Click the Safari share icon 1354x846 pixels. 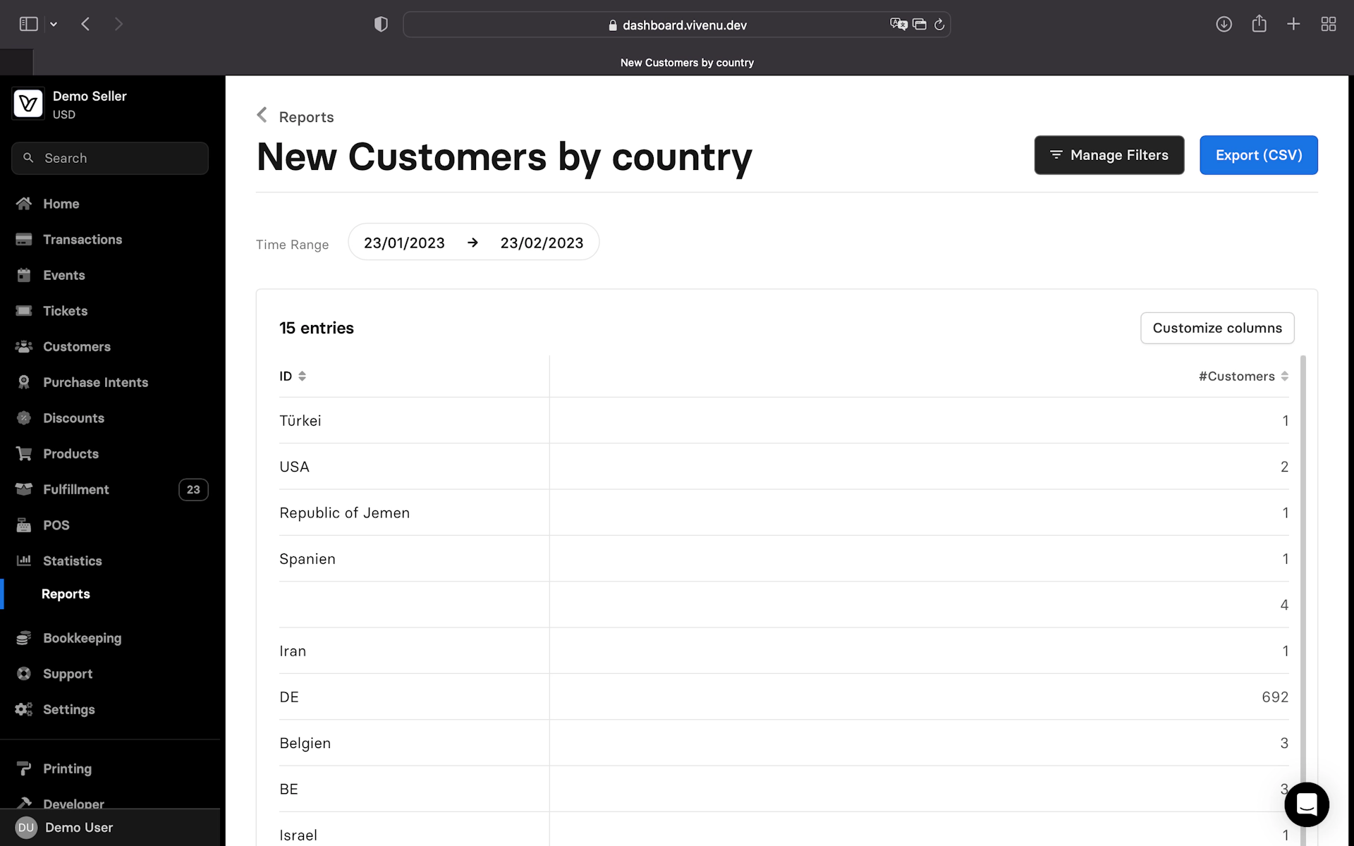pyautogui.click(x=1259, y=24)
